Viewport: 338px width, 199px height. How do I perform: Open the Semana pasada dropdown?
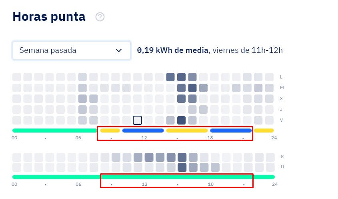[x=72, y=50]
